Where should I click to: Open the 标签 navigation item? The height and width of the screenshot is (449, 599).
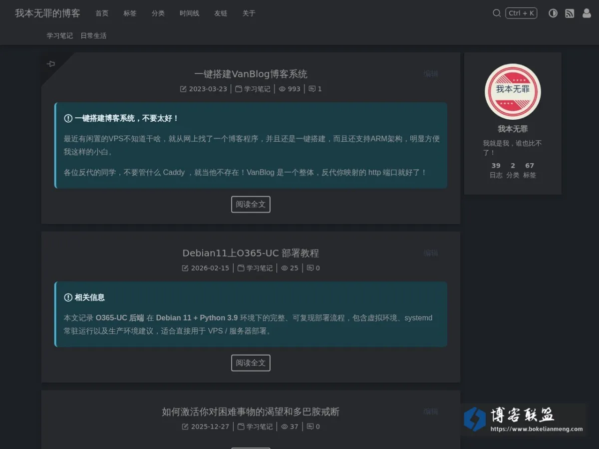(130, 13)
